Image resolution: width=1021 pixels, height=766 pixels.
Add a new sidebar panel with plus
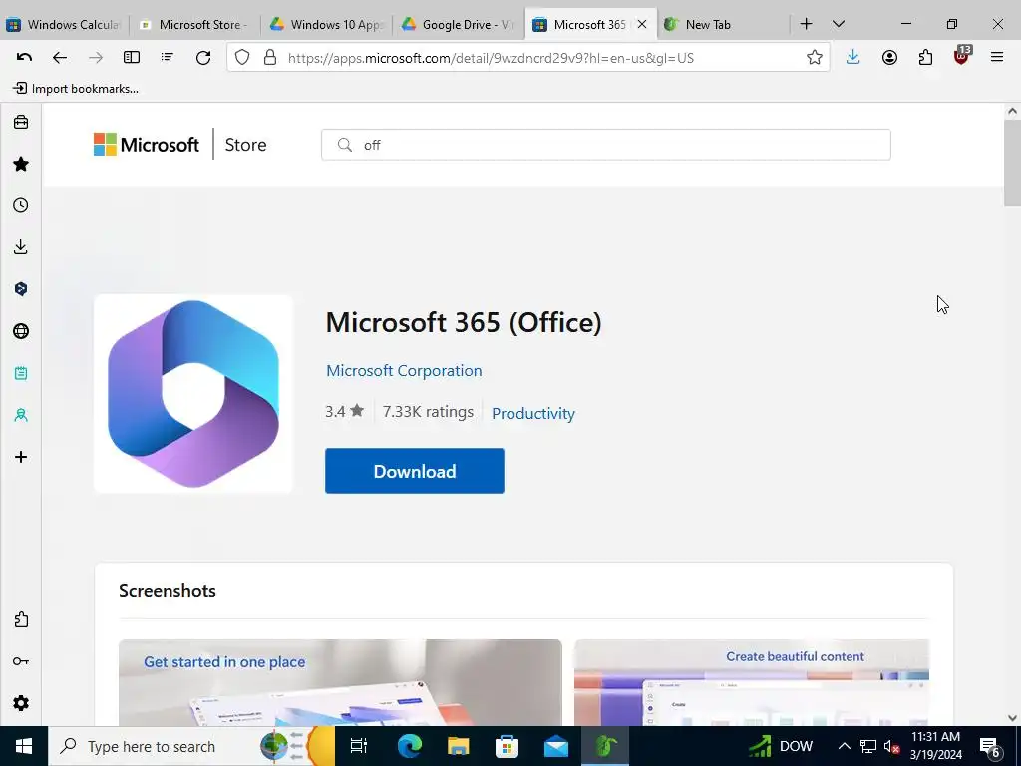point(21,457)
